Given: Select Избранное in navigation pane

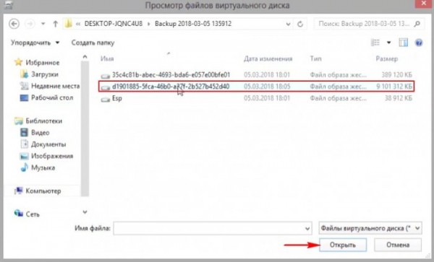Looking at the screenshot, I should tap(43, 62).
